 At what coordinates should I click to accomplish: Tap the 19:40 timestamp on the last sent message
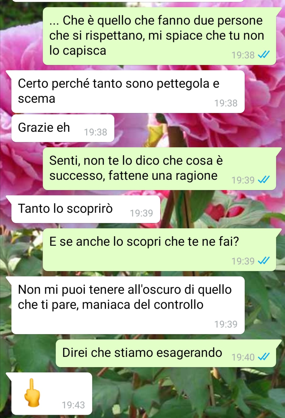click(x=243, y=357)
